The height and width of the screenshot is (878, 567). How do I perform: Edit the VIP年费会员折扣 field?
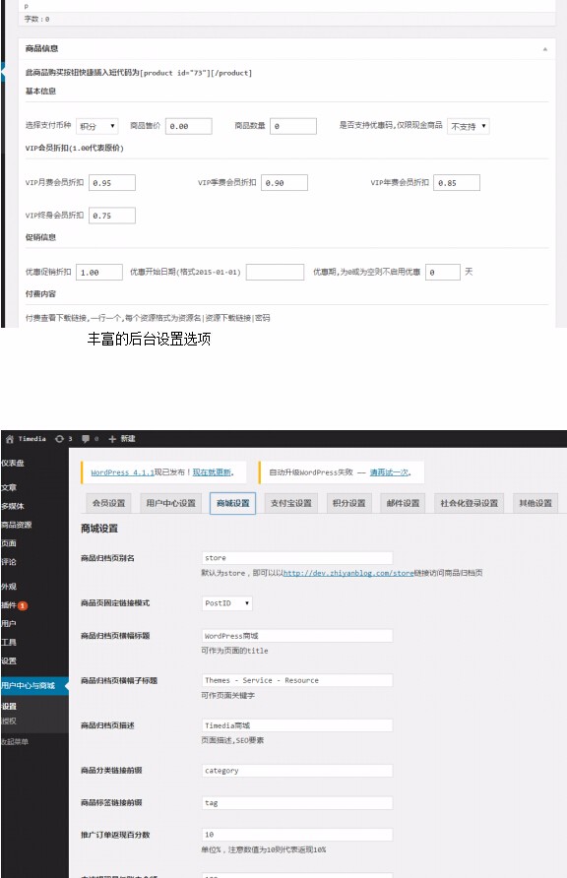(457, 182)
